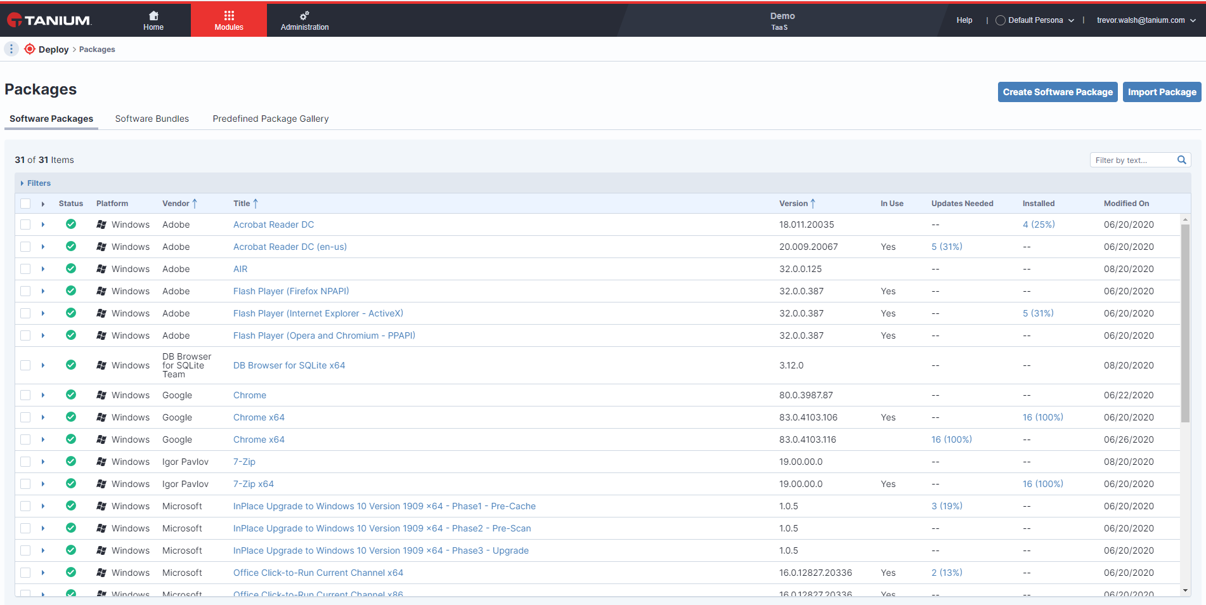Click the Version column sort arrow
The height and width of the screenshot is (605, 1206).
coord(813,204)
